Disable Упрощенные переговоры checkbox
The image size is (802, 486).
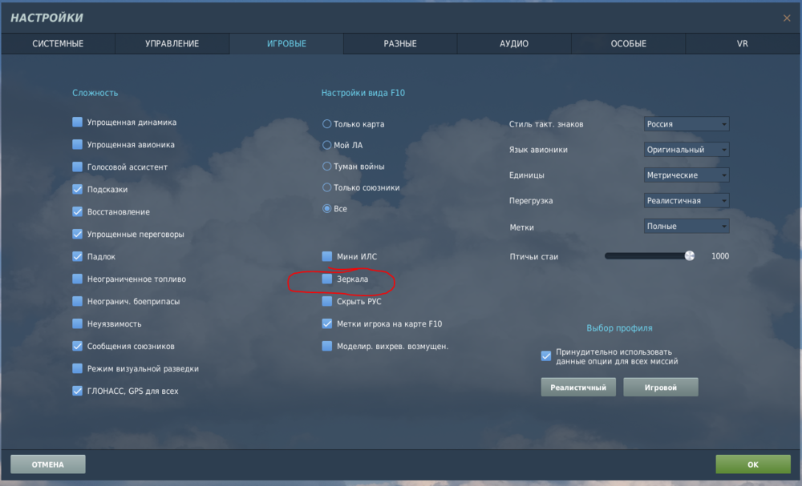point(77,235)
